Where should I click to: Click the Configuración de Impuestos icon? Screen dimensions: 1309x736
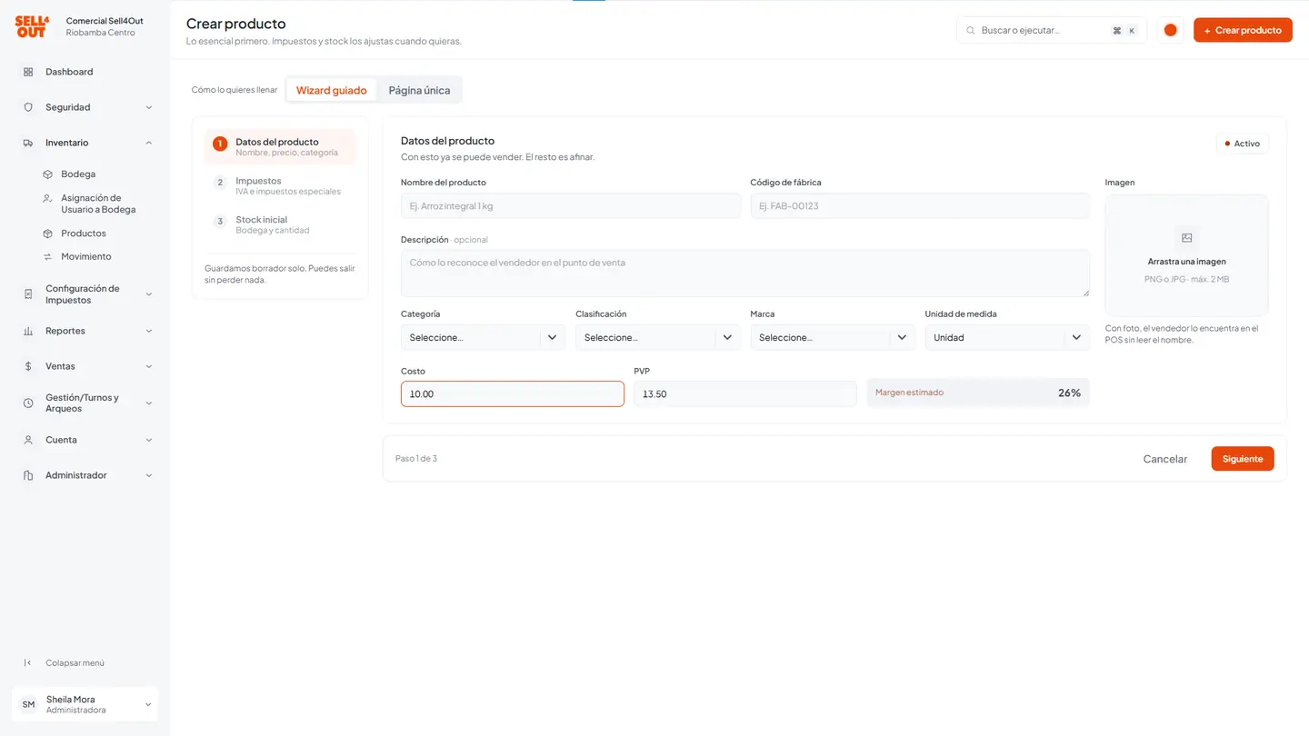point(28,294)
